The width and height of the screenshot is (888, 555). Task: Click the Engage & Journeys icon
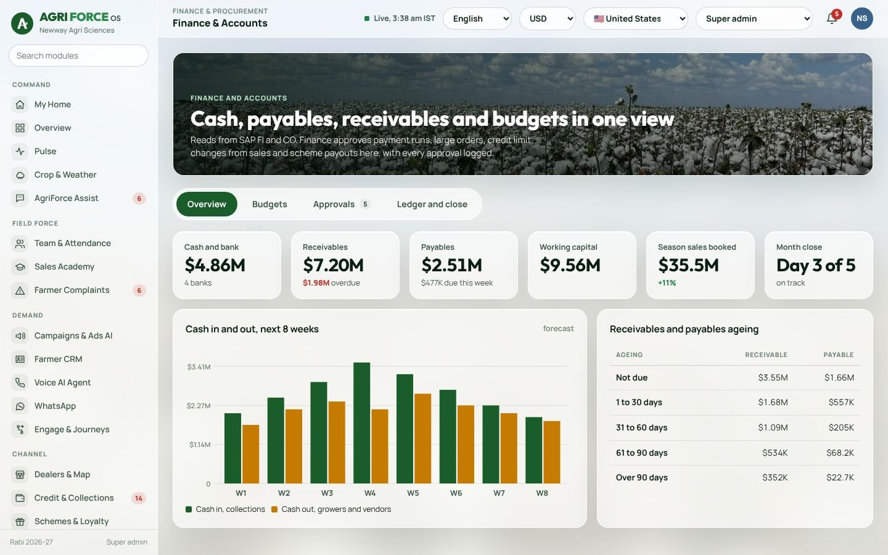tap(20, 430)
